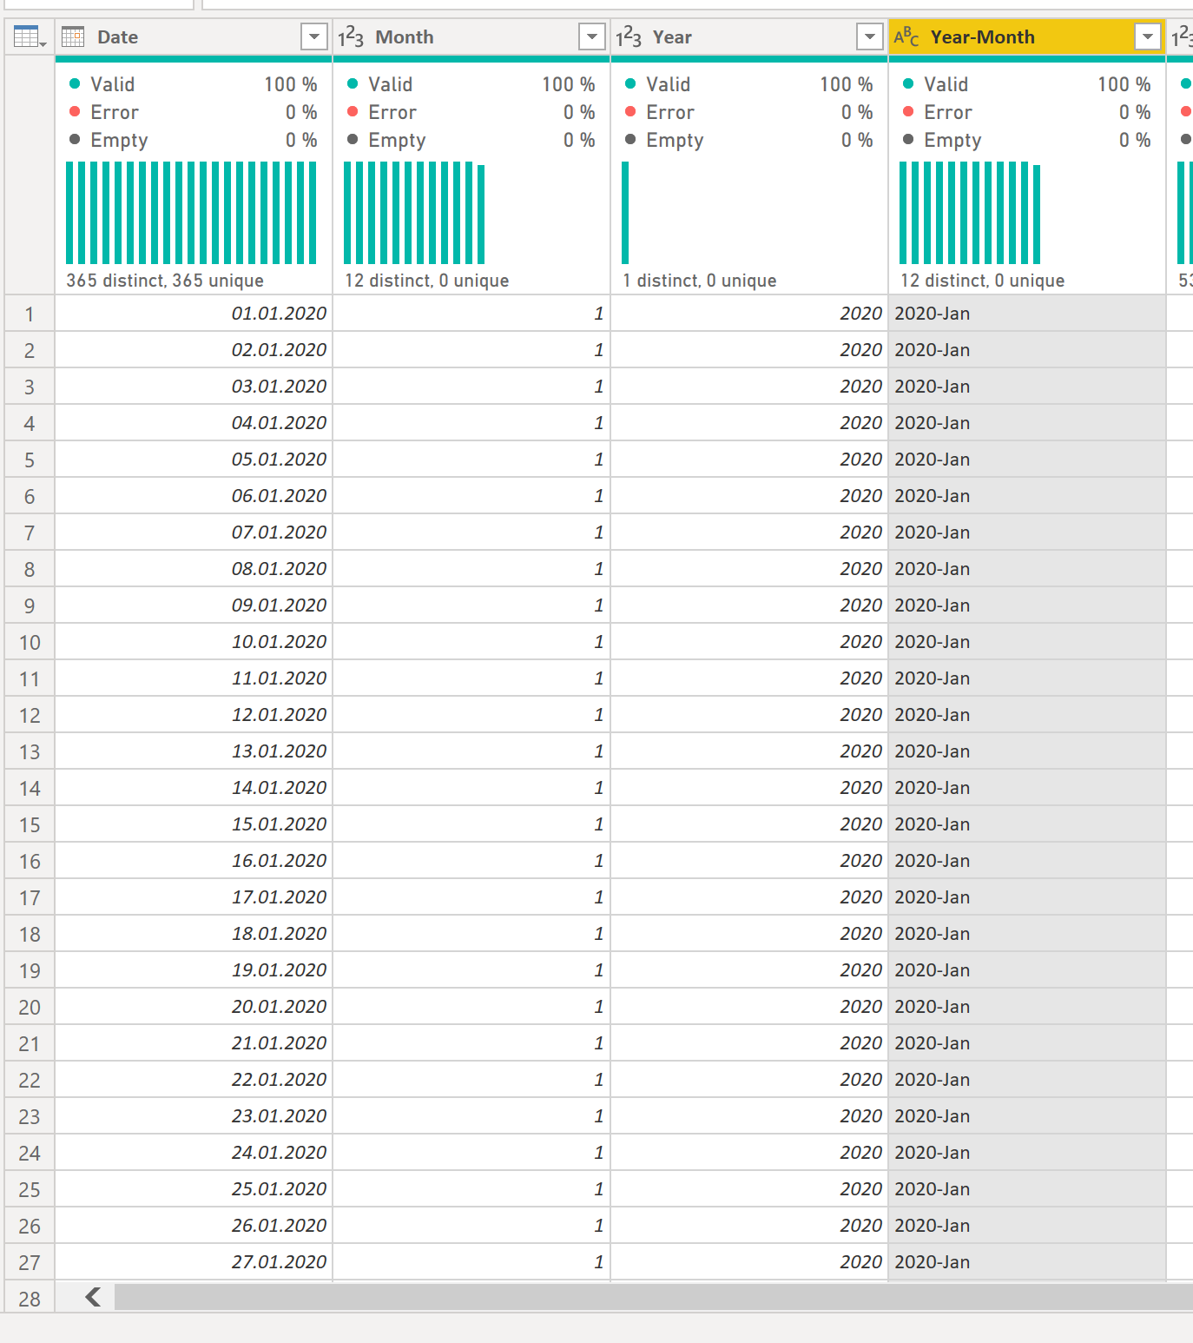Select the cell with date 05.01.2020
The image size is (1193, 1343).
(x=194, y=460)
